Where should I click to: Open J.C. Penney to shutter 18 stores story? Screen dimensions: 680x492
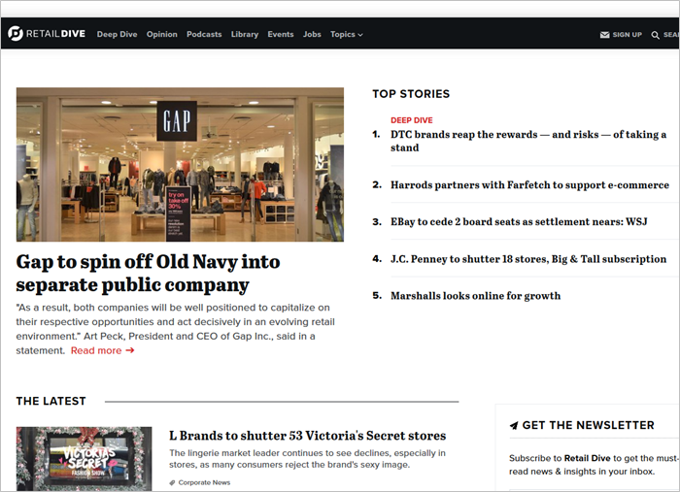coord(528,259)
